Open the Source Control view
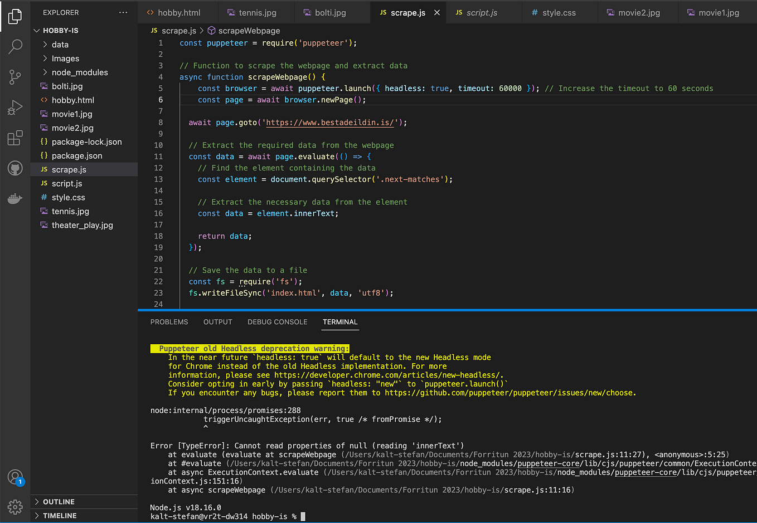Screen dimensions: 757x523 (x=15, y=77)
